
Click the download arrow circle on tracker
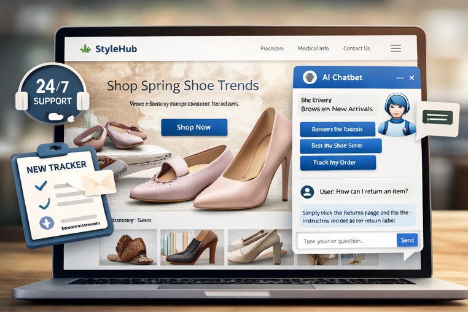(x=47, y=223)
